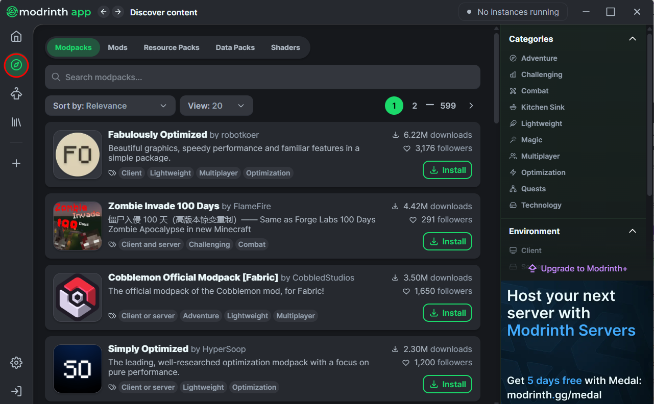Open Cobblemon Official Modpack icon
Image resolution: width=654 pixels, height=404 pixels.
click(78, 297)
